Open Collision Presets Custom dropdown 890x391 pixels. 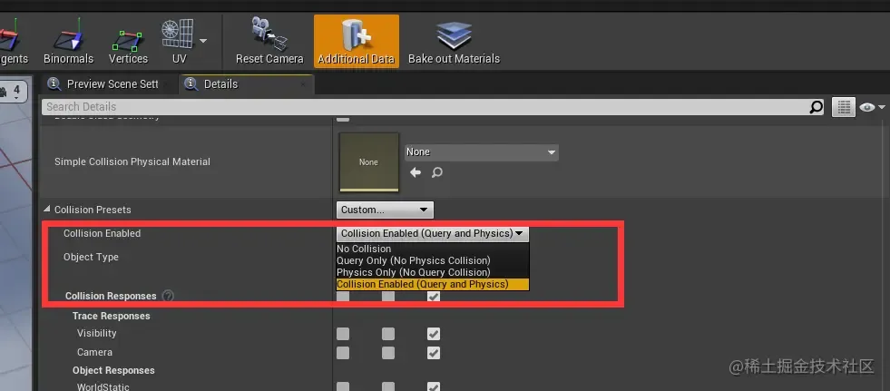coord(385,210)
